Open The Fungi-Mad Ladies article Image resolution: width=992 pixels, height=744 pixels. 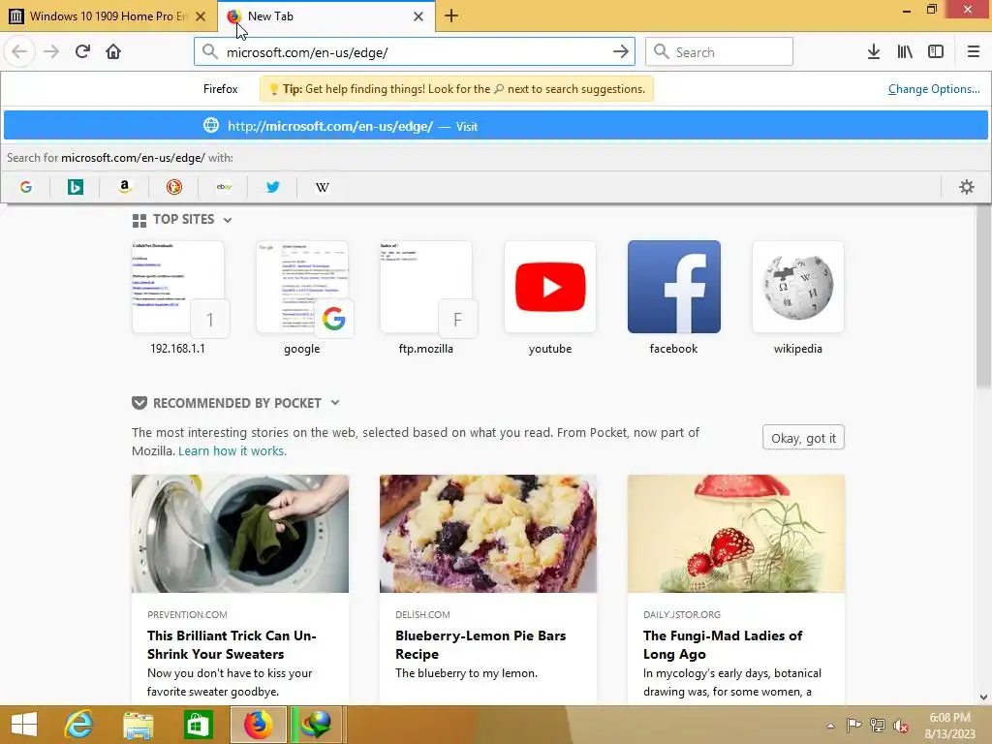point(723,644)
